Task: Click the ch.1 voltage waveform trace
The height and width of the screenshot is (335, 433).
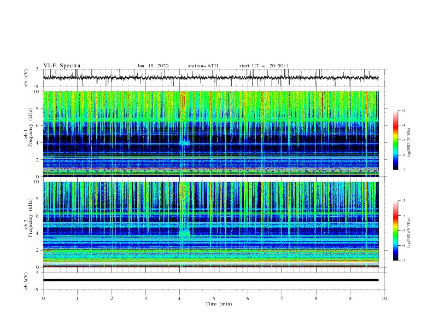Action: [210, 78]
